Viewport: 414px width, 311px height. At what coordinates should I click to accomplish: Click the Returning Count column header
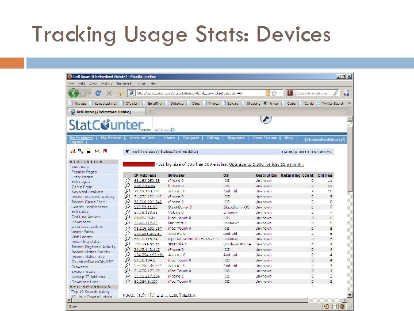(297, 175)
